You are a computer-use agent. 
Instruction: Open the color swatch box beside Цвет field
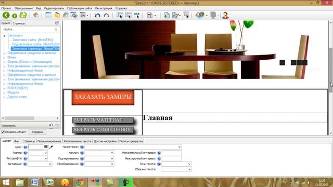(x=46, y=146)
